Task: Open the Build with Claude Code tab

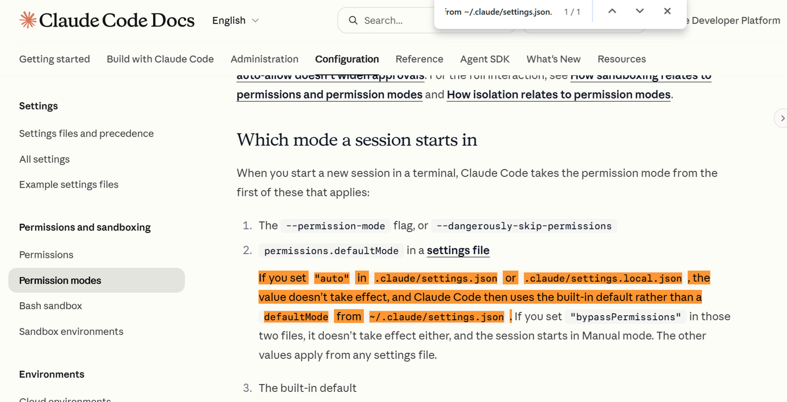Action: pos(160,59)
